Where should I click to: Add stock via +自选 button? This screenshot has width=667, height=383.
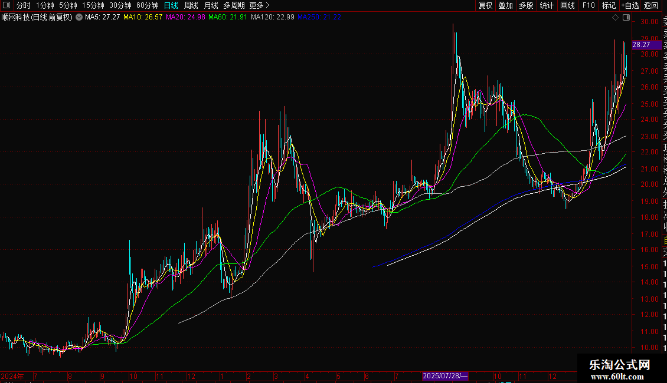coord(630,5)
